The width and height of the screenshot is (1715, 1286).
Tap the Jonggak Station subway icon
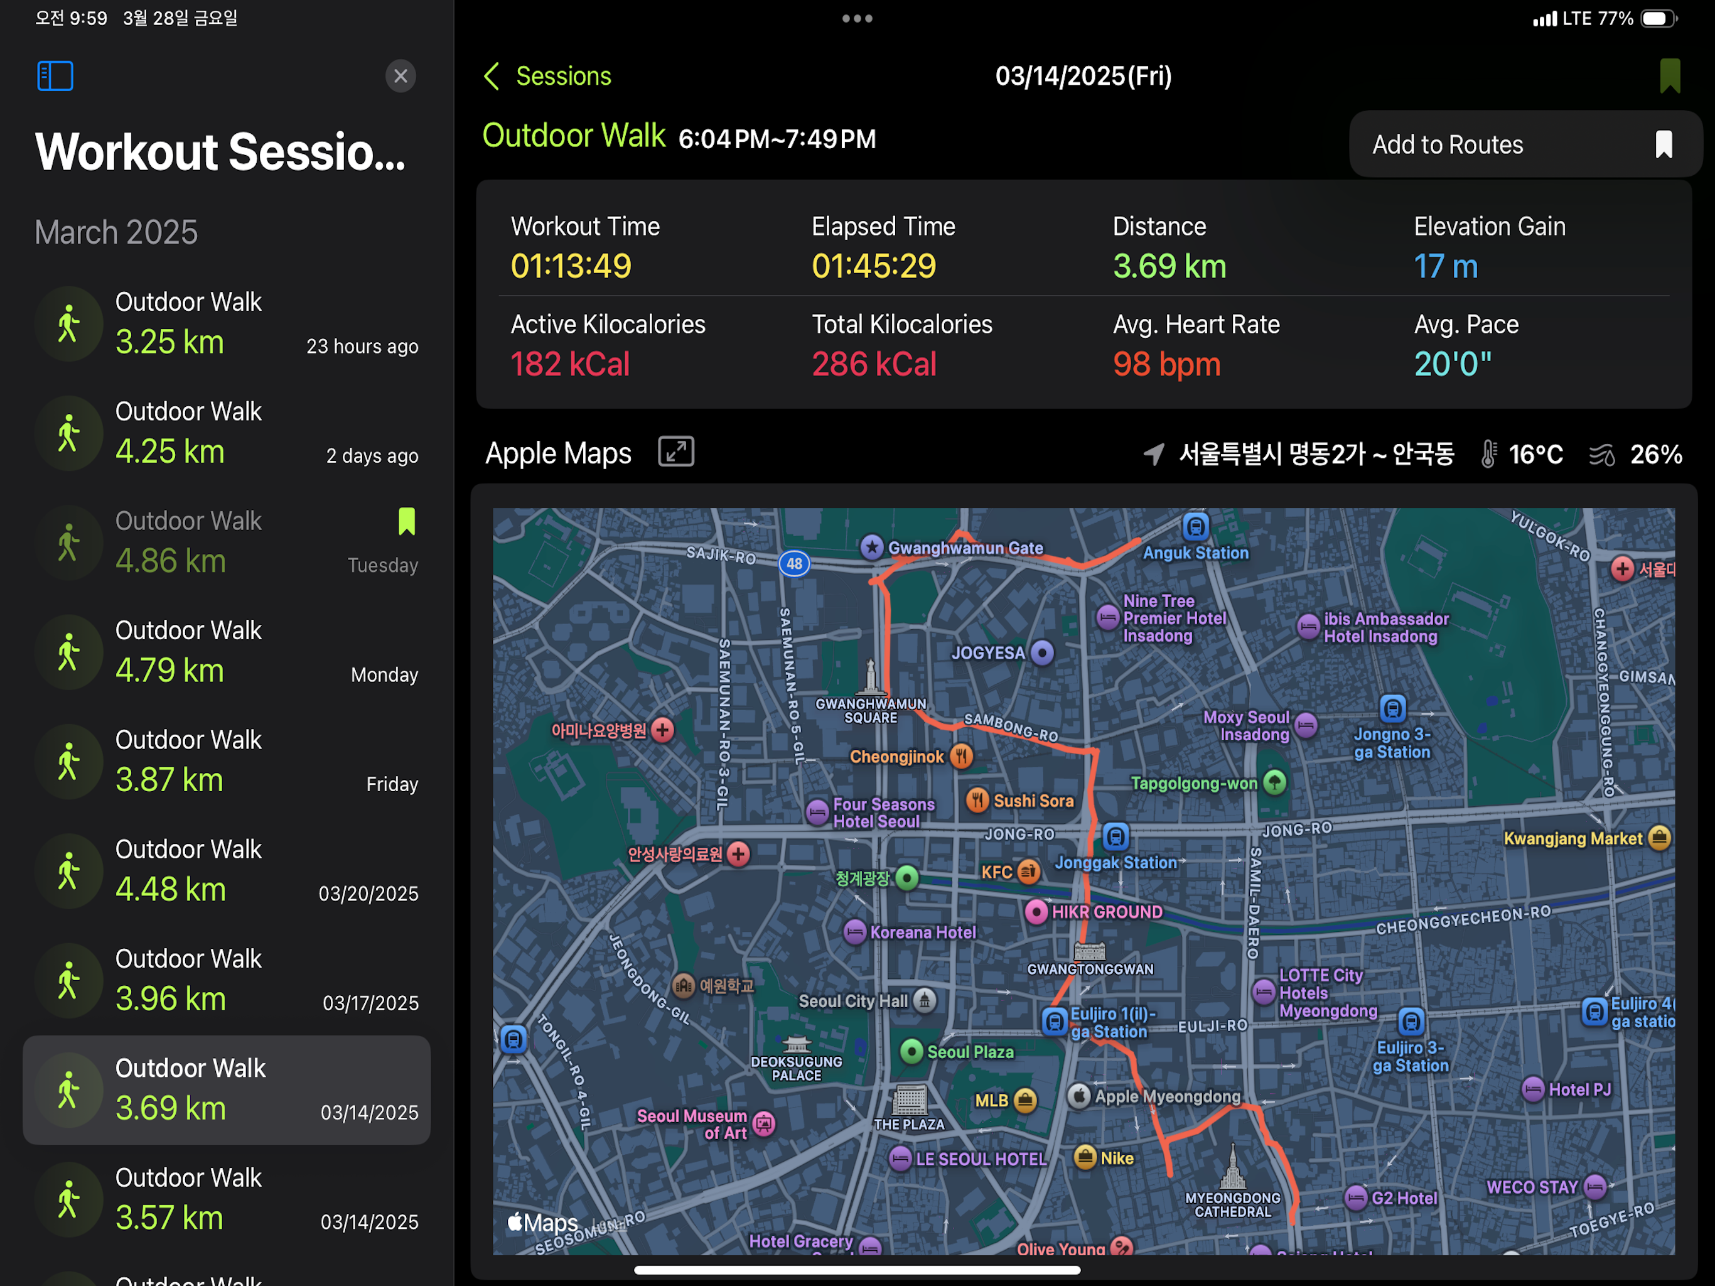pos(1116,837)
